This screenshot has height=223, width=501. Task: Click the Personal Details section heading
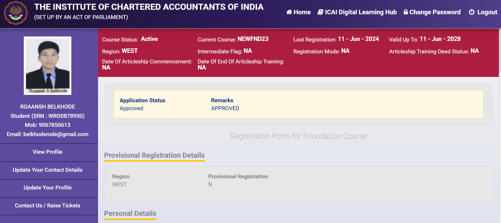coord(130,213)
